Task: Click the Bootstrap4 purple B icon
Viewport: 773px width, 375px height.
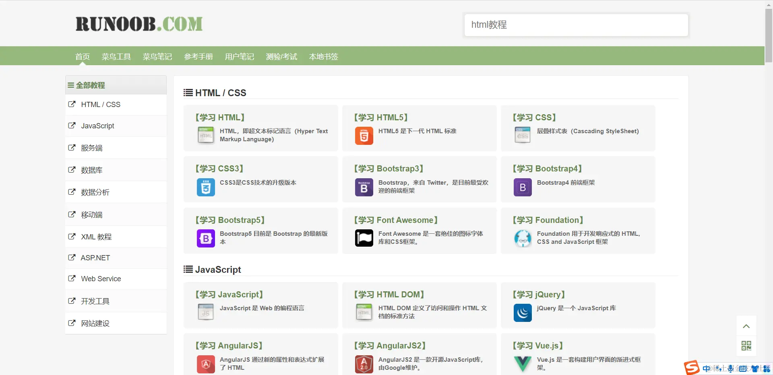Action: pos(523,187)
